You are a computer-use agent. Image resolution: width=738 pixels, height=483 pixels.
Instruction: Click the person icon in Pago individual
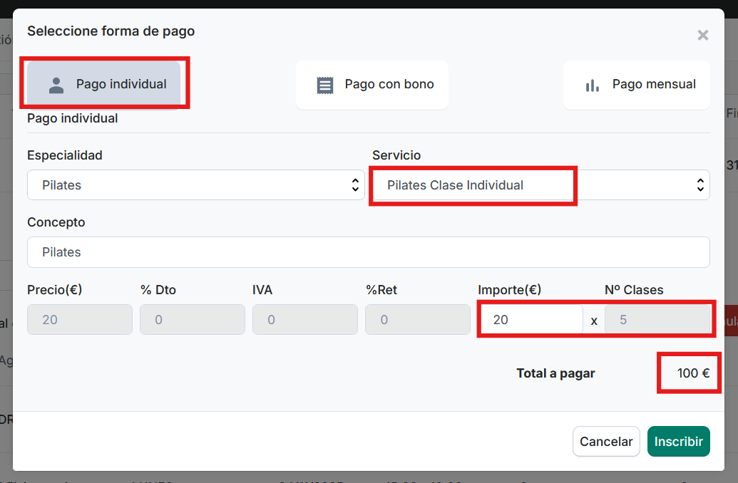56,85
